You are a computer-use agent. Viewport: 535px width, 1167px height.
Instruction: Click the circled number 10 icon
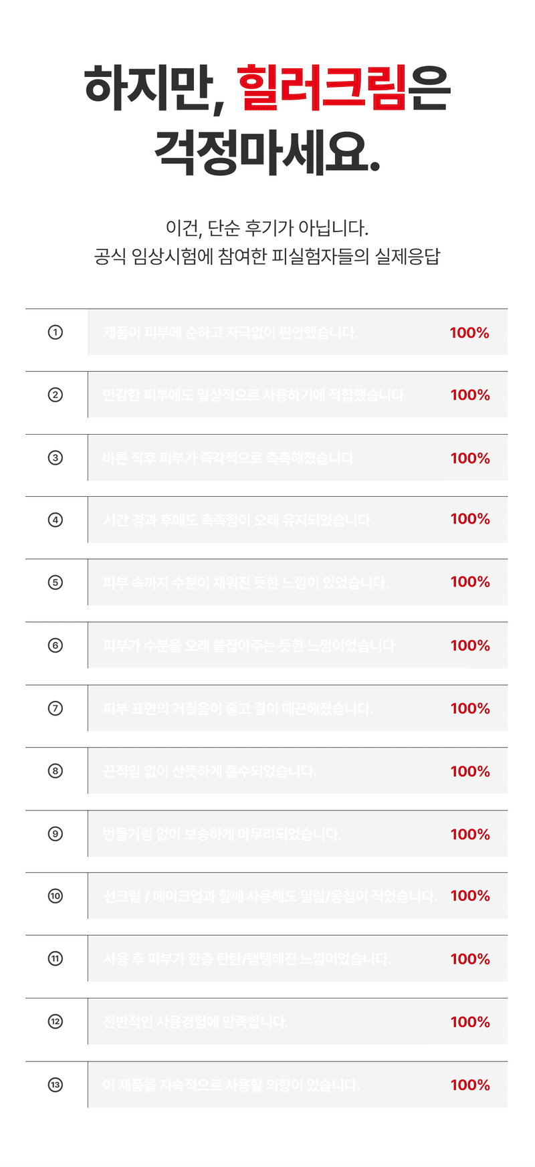56,896
